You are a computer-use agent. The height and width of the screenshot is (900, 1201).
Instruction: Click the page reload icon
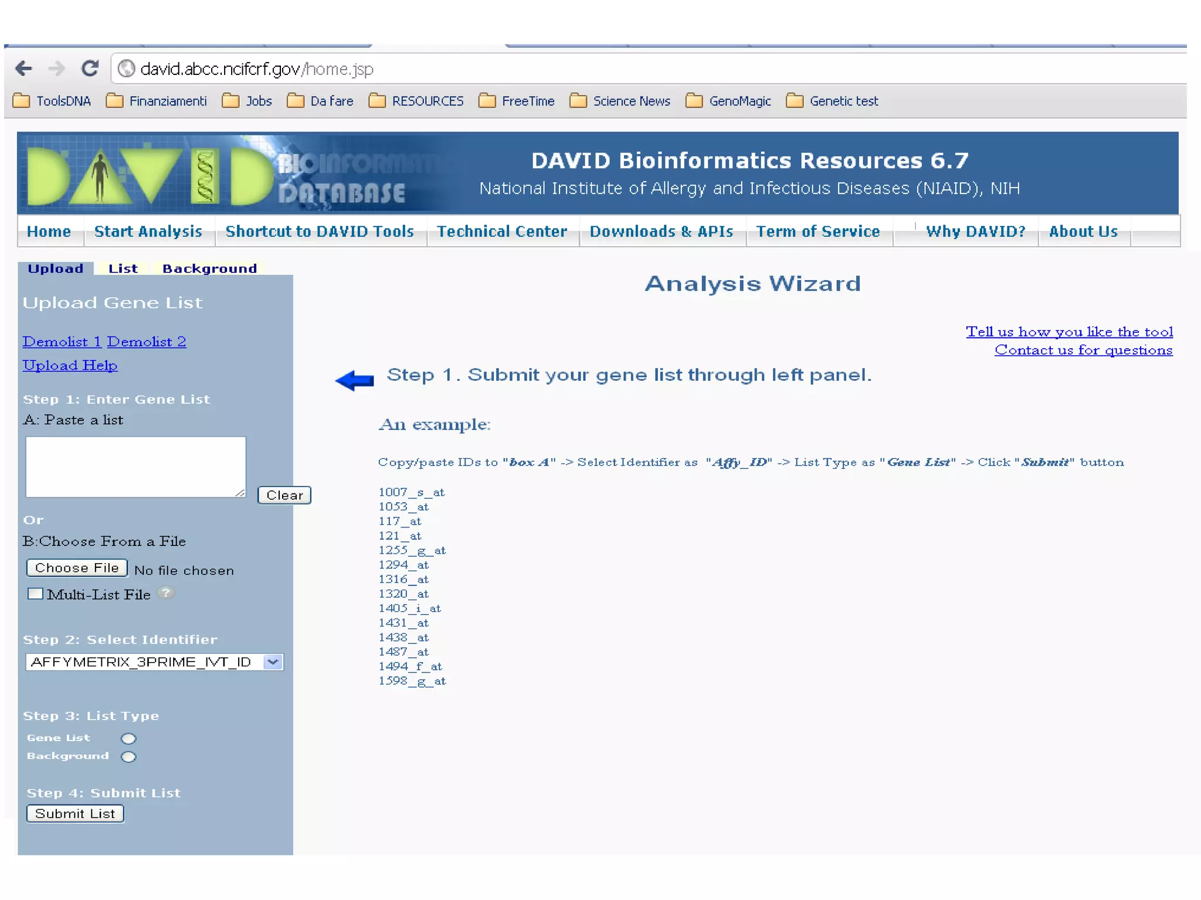coord(90,69)
